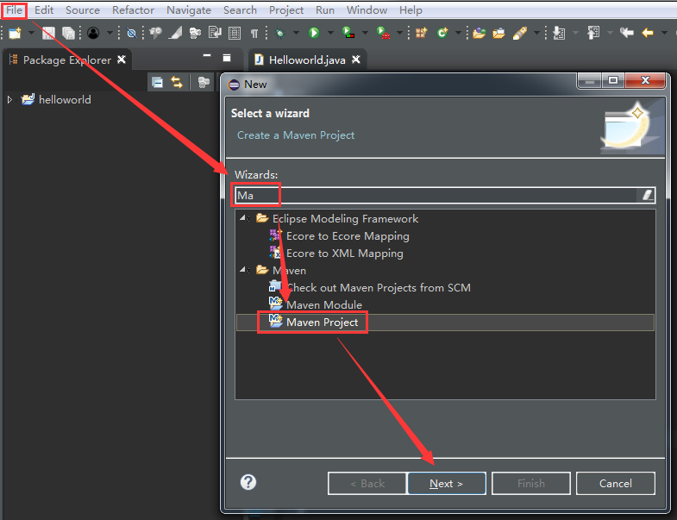Image resolution: width=677 pixels, height=520 pixels.
Task: Select Ecore to Ecore Mapping wizard
Action: pyautogui.click(x=348, y=236)
